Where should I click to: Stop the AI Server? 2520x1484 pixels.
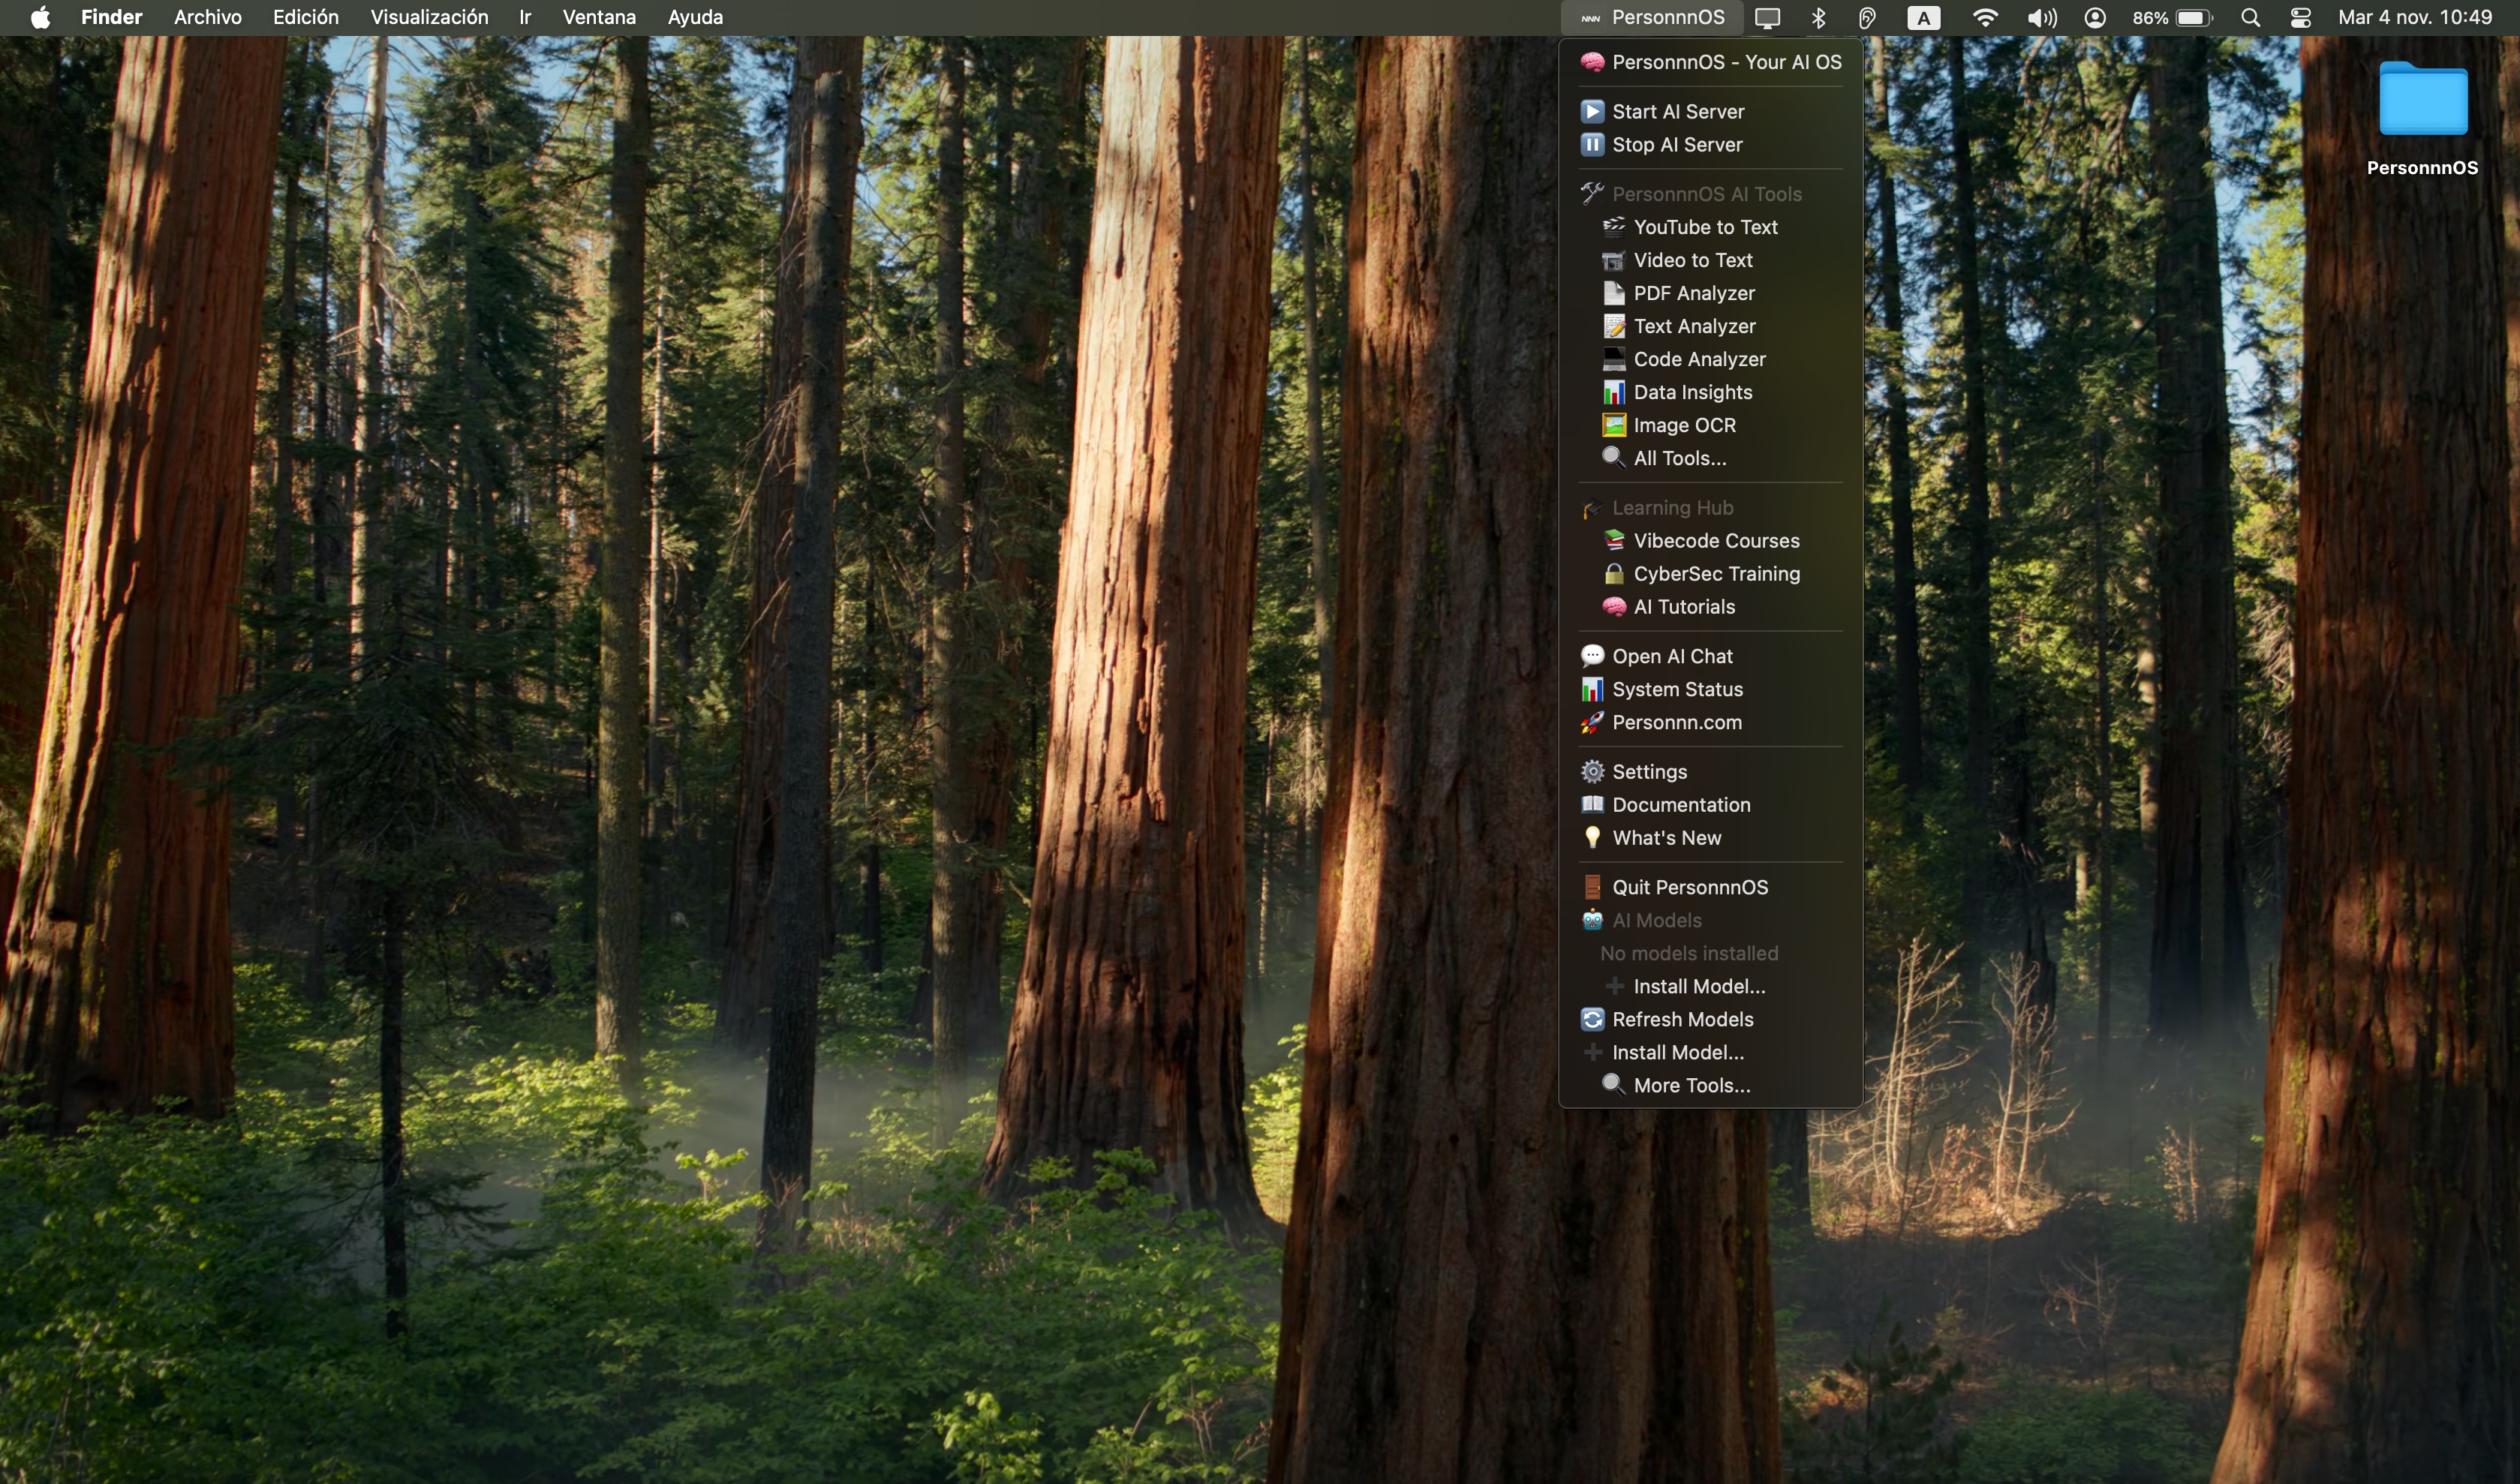point(1676,144)
